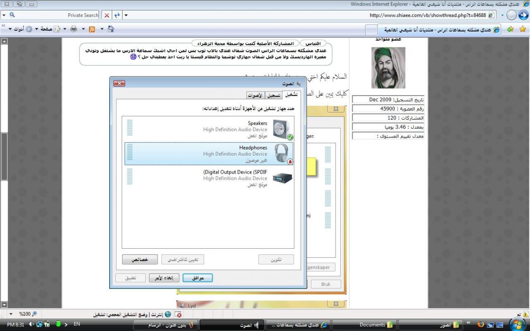Click the إلغاء الأمر (Cancel) button

(x=164, y=278)
